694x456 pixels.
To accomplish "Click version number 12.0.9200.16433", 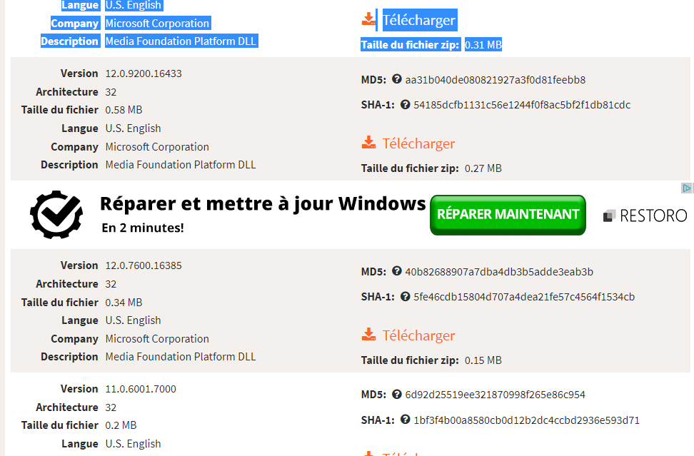I will 144,74.
